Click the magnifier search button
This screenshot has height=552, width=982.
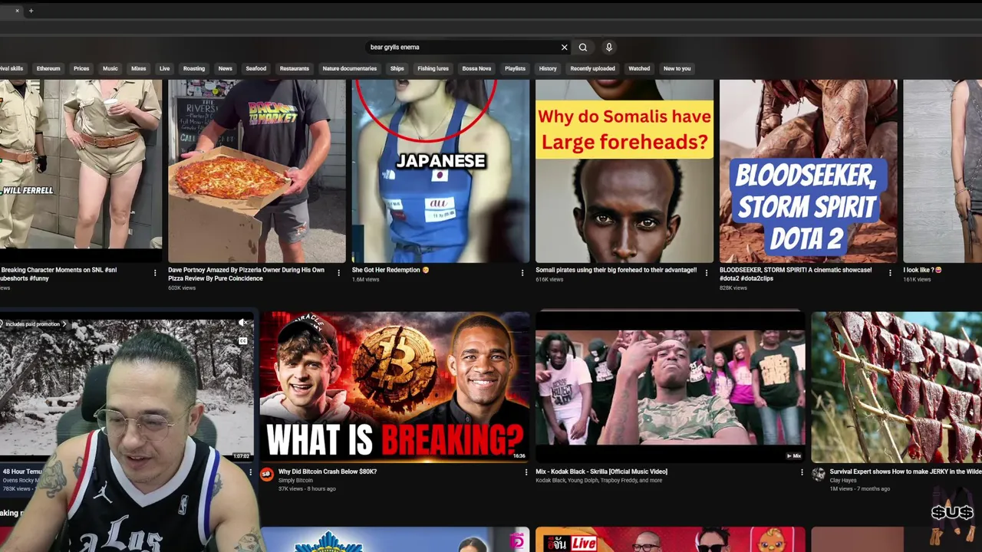[583, 47]
